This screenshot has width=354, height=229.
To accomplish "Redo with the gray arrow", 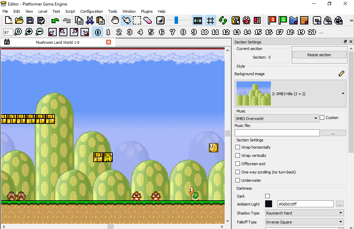I will [x=66, y=20].
